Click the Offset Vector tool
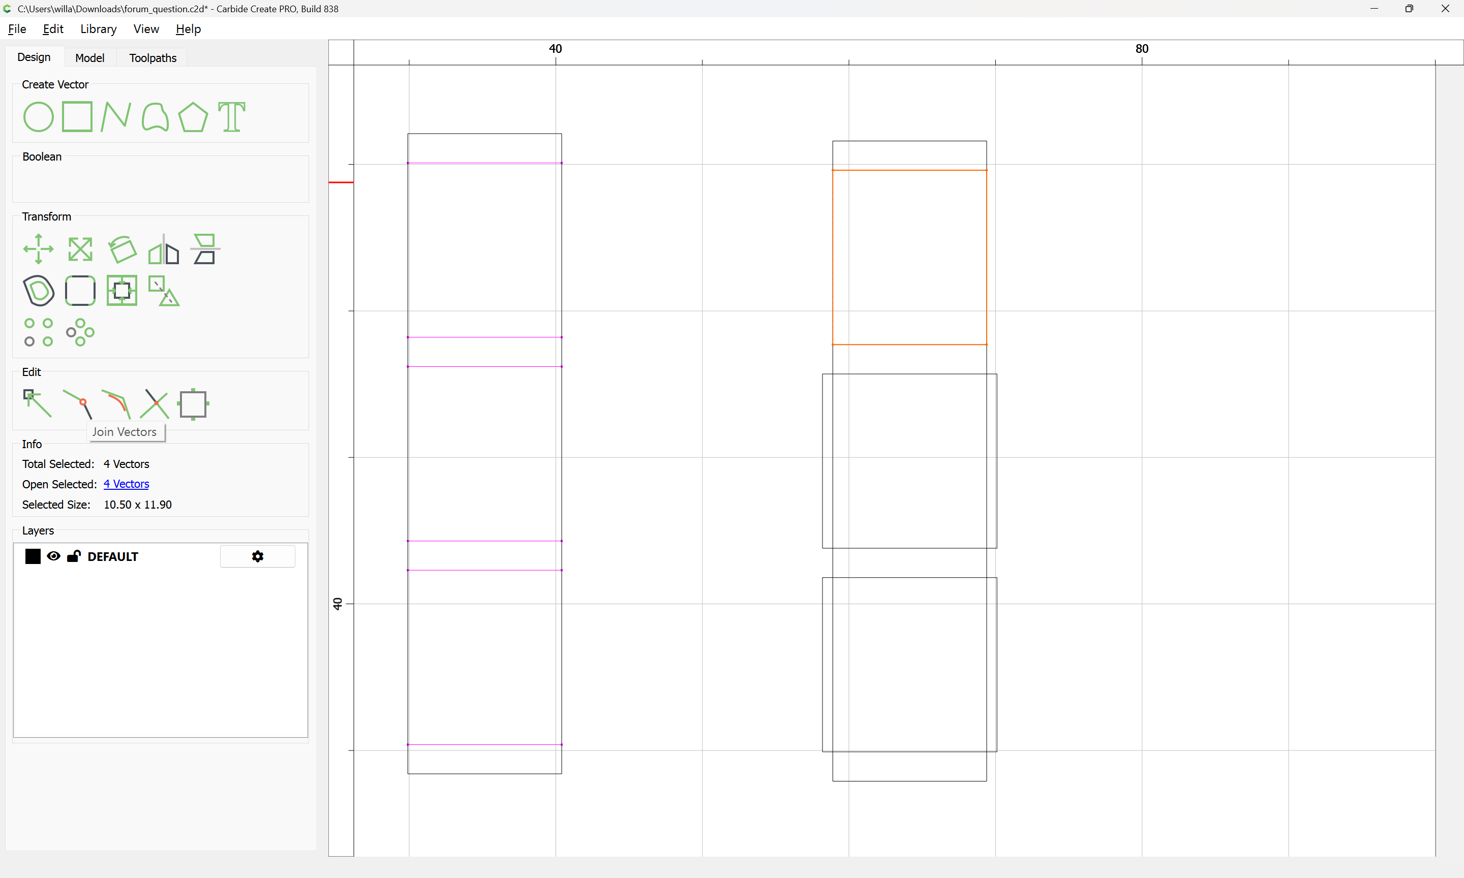1464x878 pixels. (39, 291)
